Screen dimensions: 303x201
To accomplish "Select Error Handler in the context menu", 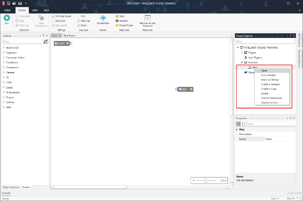I will coord(269,75).
